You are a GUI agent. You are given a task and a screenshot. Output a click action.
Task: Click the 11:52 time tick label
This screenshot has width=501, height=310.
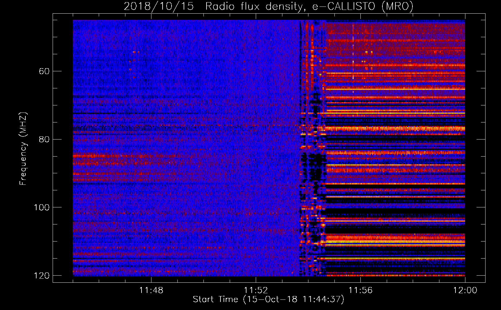256,290
